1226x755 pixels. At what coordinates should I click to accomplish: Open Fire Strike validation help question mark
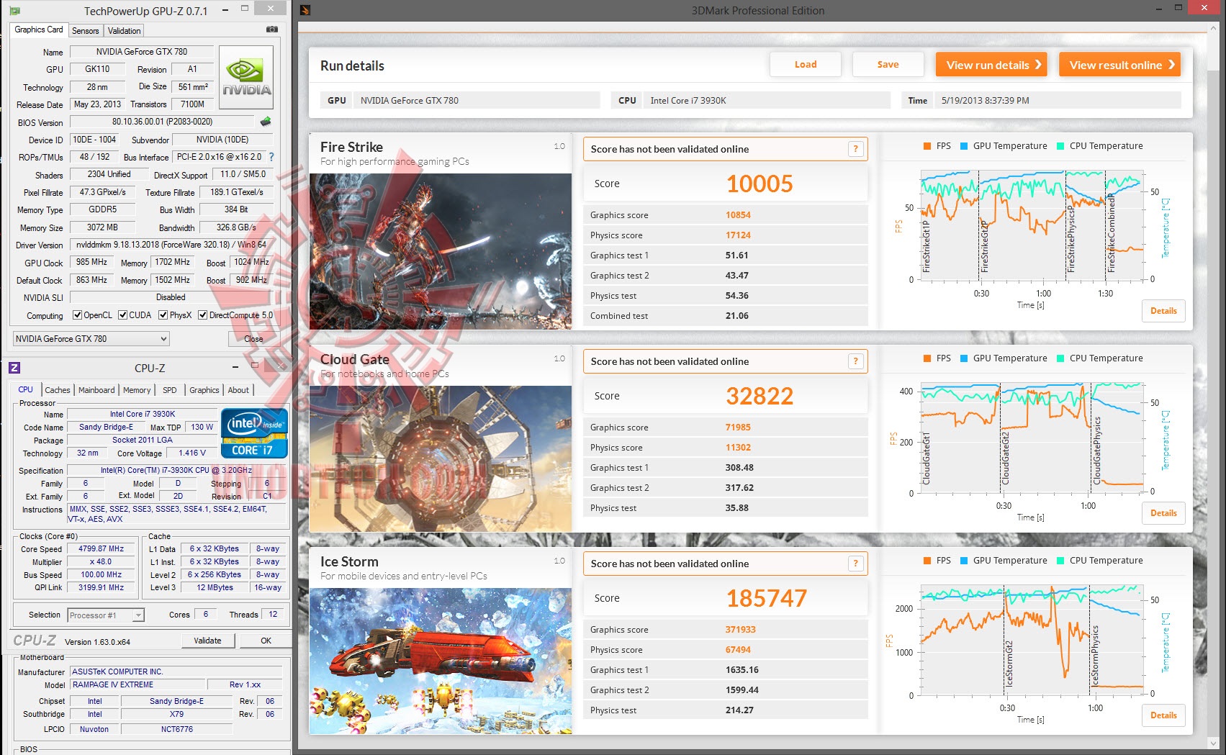click(855, 149)
